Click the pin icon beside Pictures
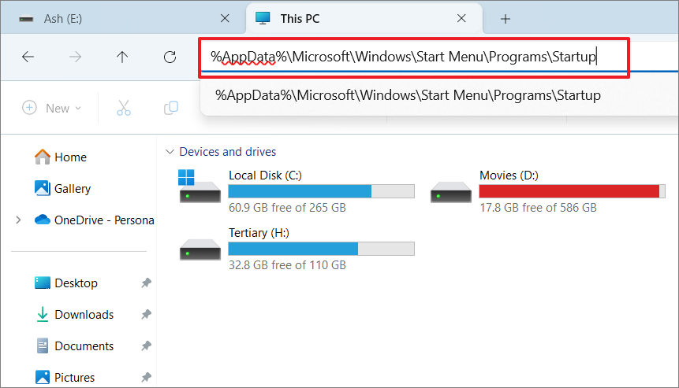The height and width of the screenshot is (388, 679). (x=147, y=377)
